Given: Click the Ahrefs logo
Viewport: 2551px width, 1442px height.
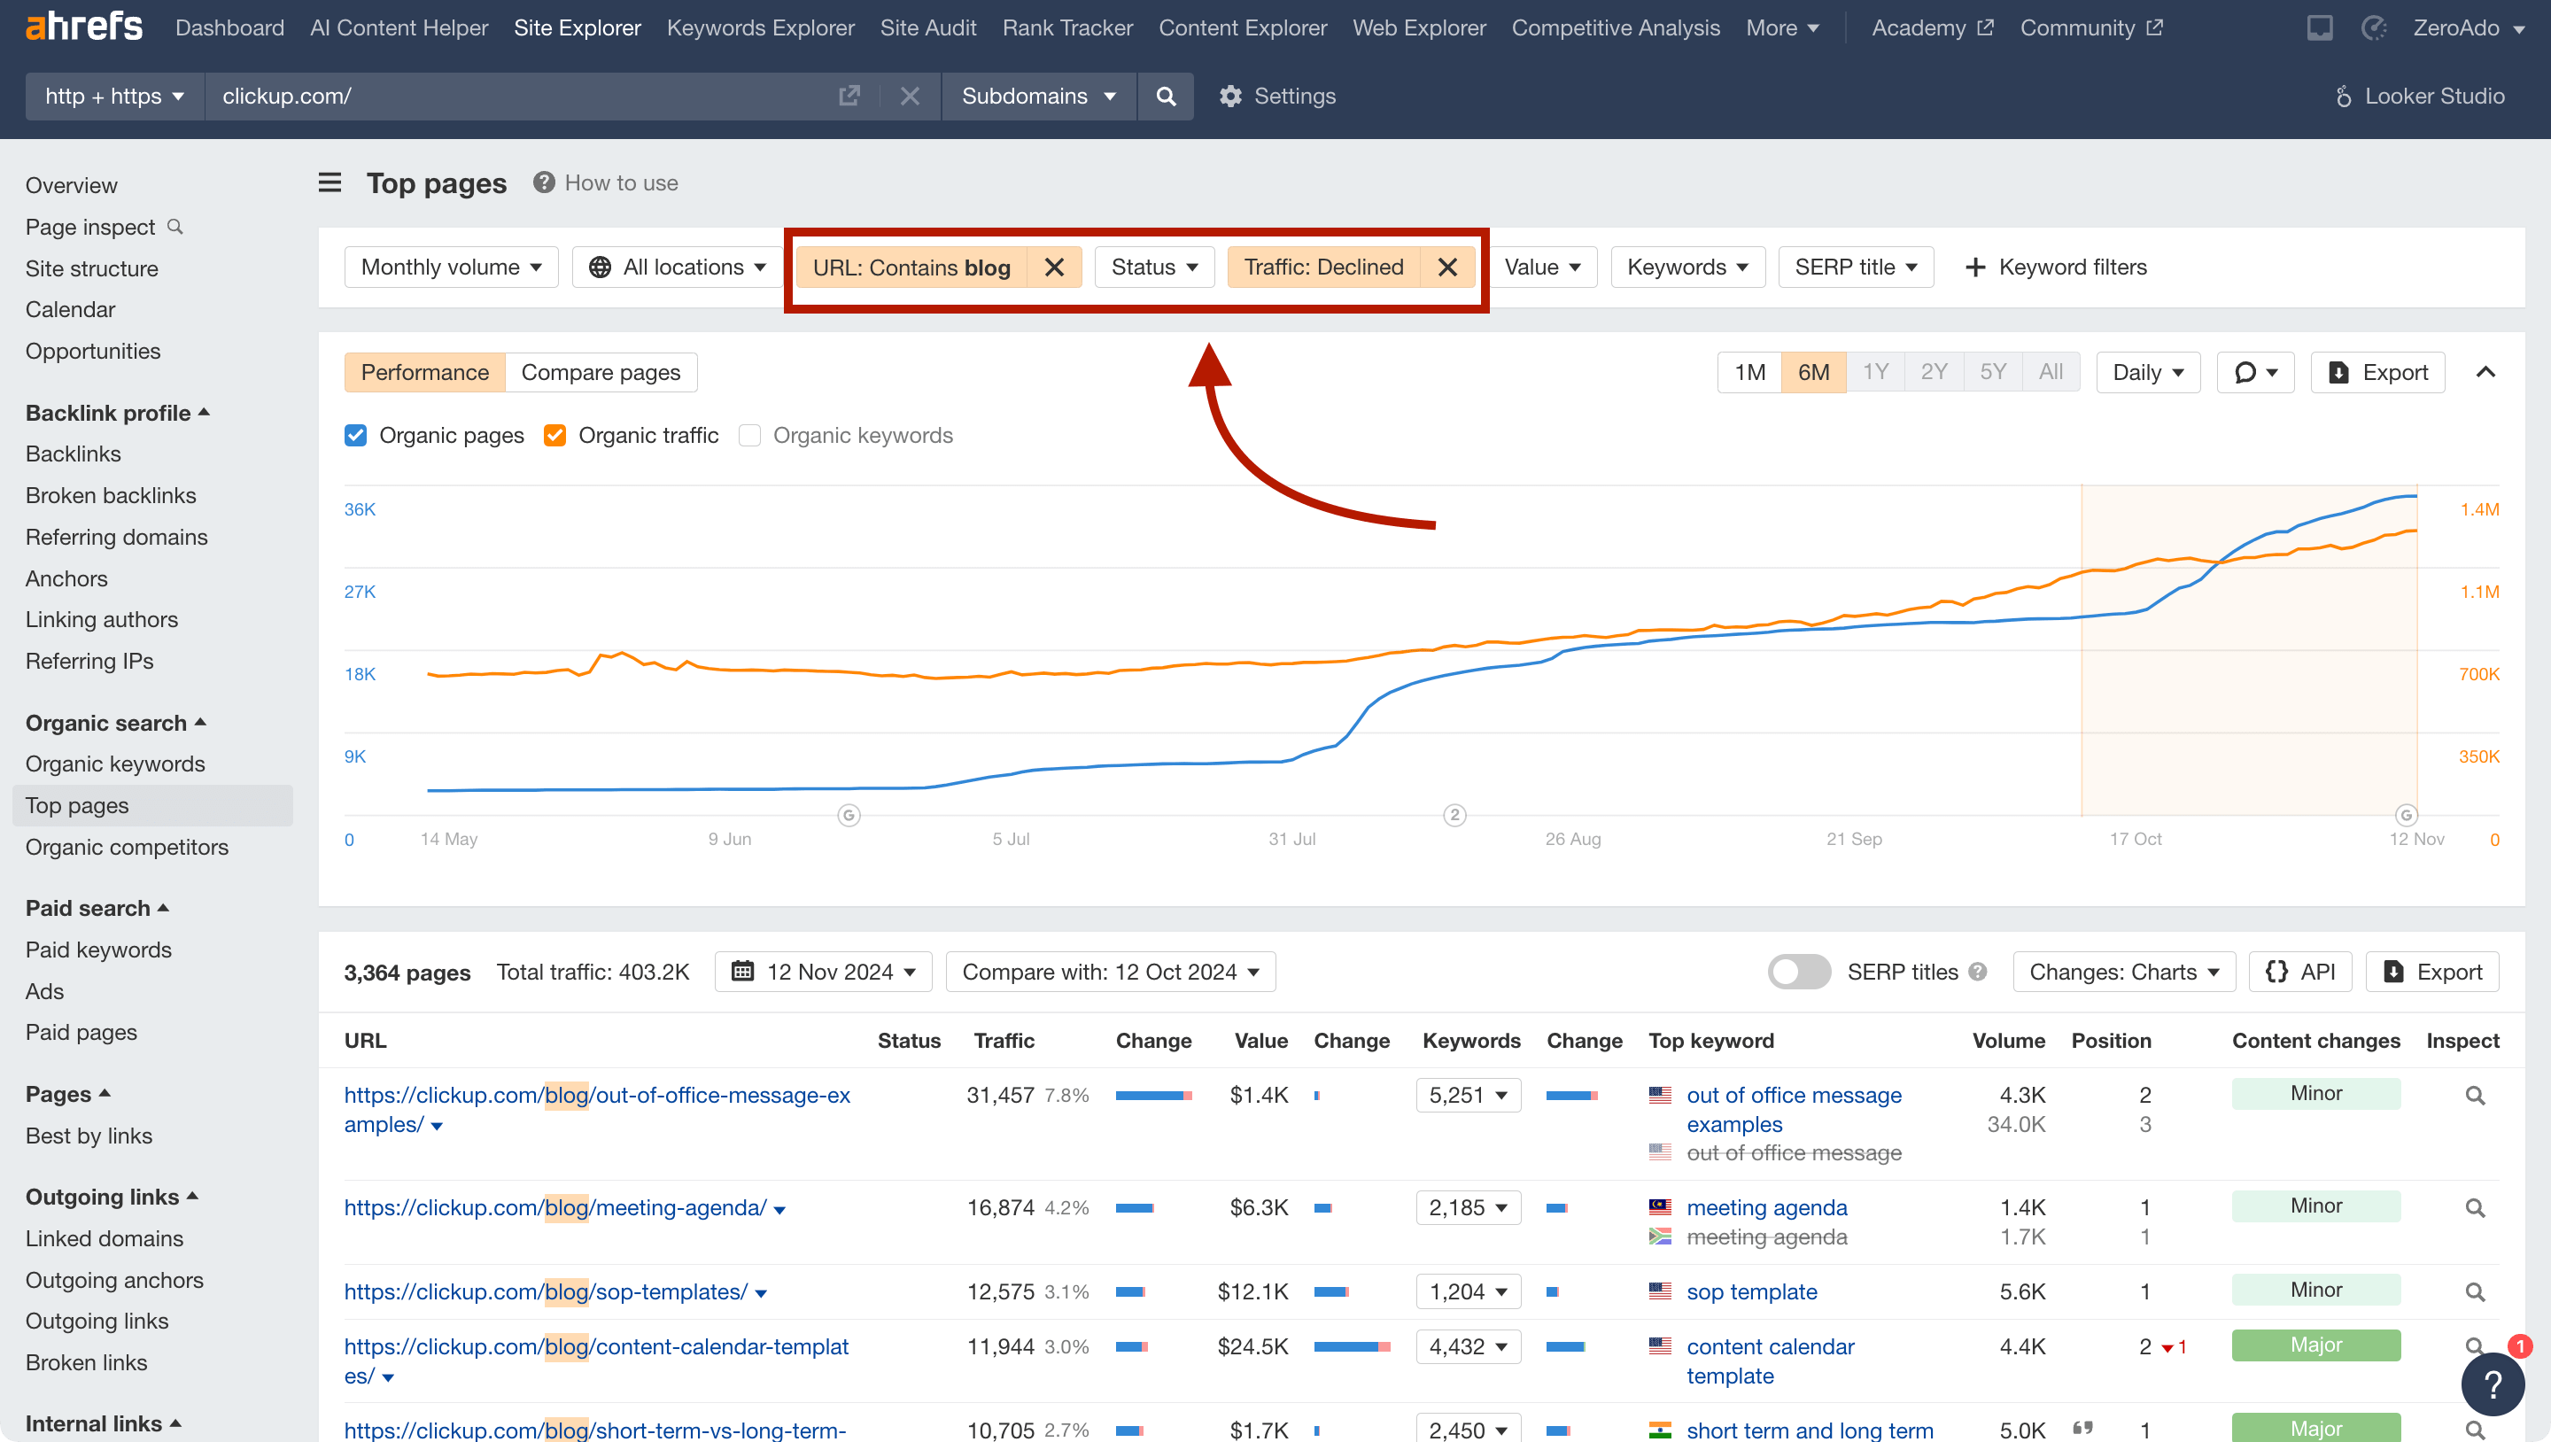Looking at the screenshot, I should pos(83,26).
